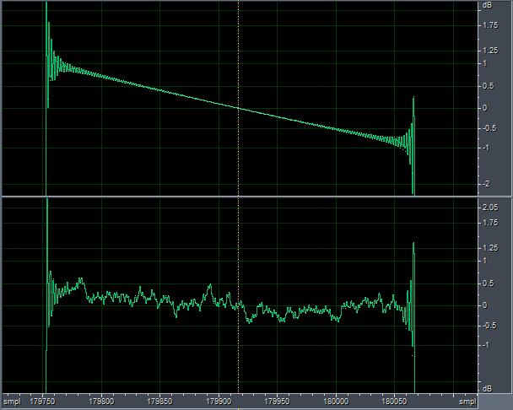
Task: Click the 179750 label on the sample ruler
Action: pyautogui.click(x=42, y=402)
